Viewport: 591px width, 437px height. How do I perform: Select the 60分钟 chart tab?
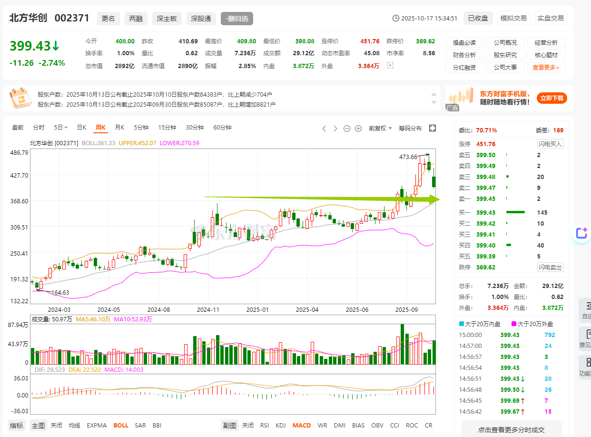[222, 128]
